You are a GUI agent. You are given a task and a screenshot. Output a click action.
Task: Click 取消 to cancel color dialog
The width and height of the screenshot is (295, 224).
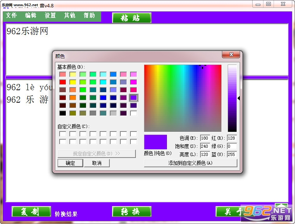coord(97,163)
